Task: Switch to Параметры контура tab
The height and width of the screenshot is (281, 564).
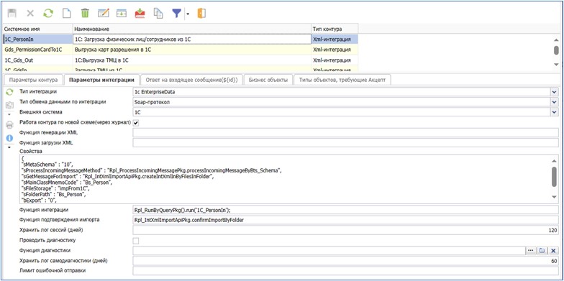Action: coord(33,80)
